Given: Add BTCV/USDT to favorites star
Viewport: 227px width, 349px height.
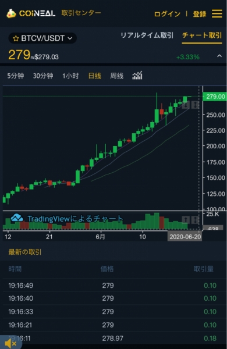Looking at the screenshot, I should [x=16, y=38].
